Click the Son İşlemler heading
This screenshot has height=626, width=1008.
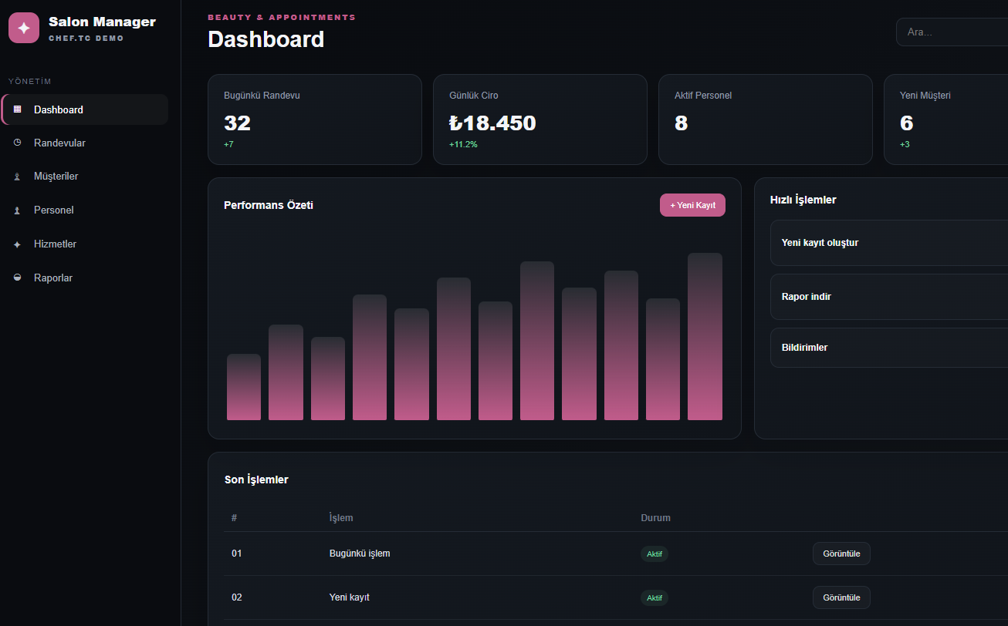[256, 480]
